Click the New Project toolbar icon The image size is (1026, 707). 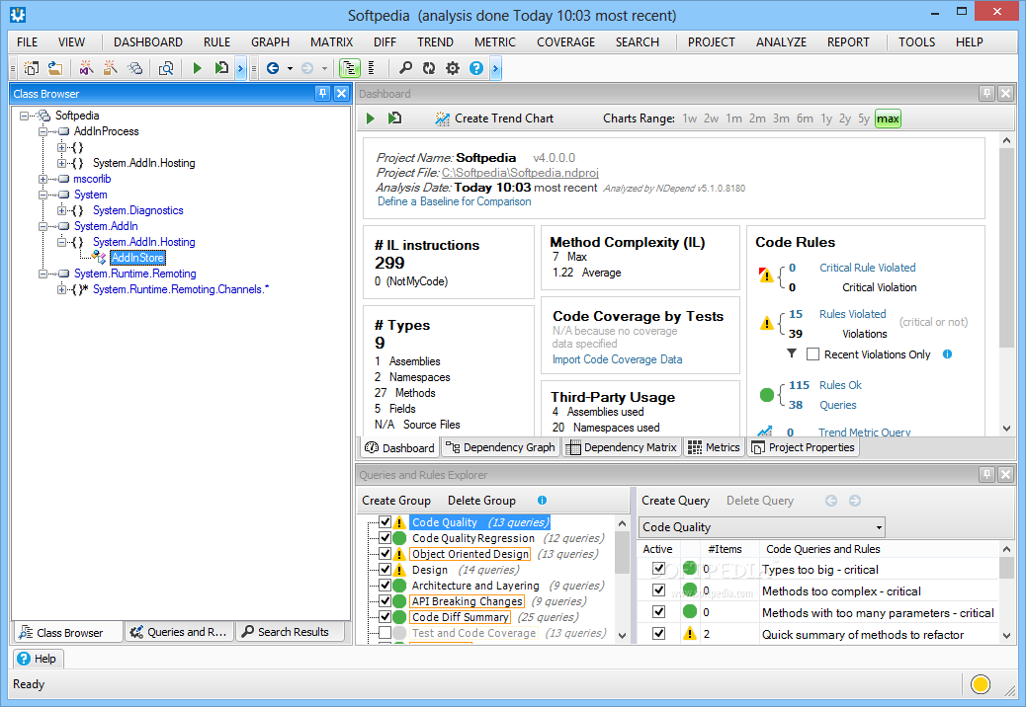(x=31, y=68)
